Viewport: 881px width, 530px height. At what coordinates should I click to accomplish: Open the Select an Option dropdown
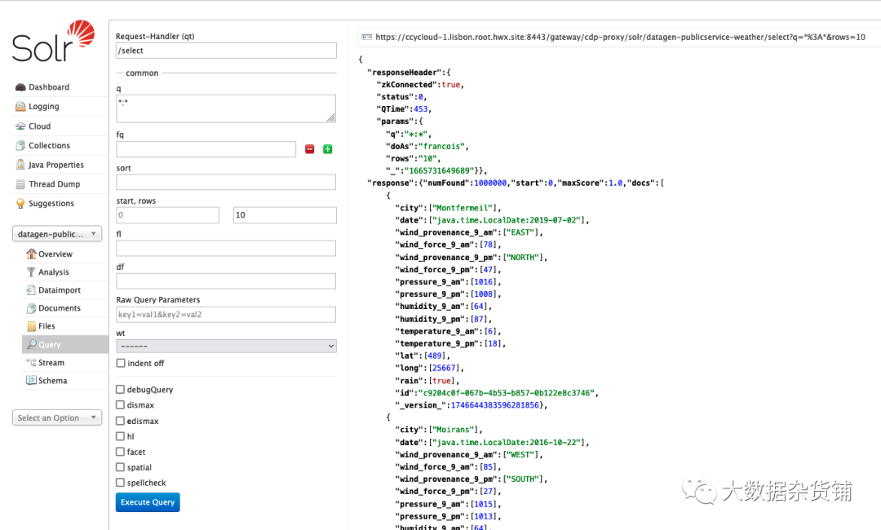[57, 417]
